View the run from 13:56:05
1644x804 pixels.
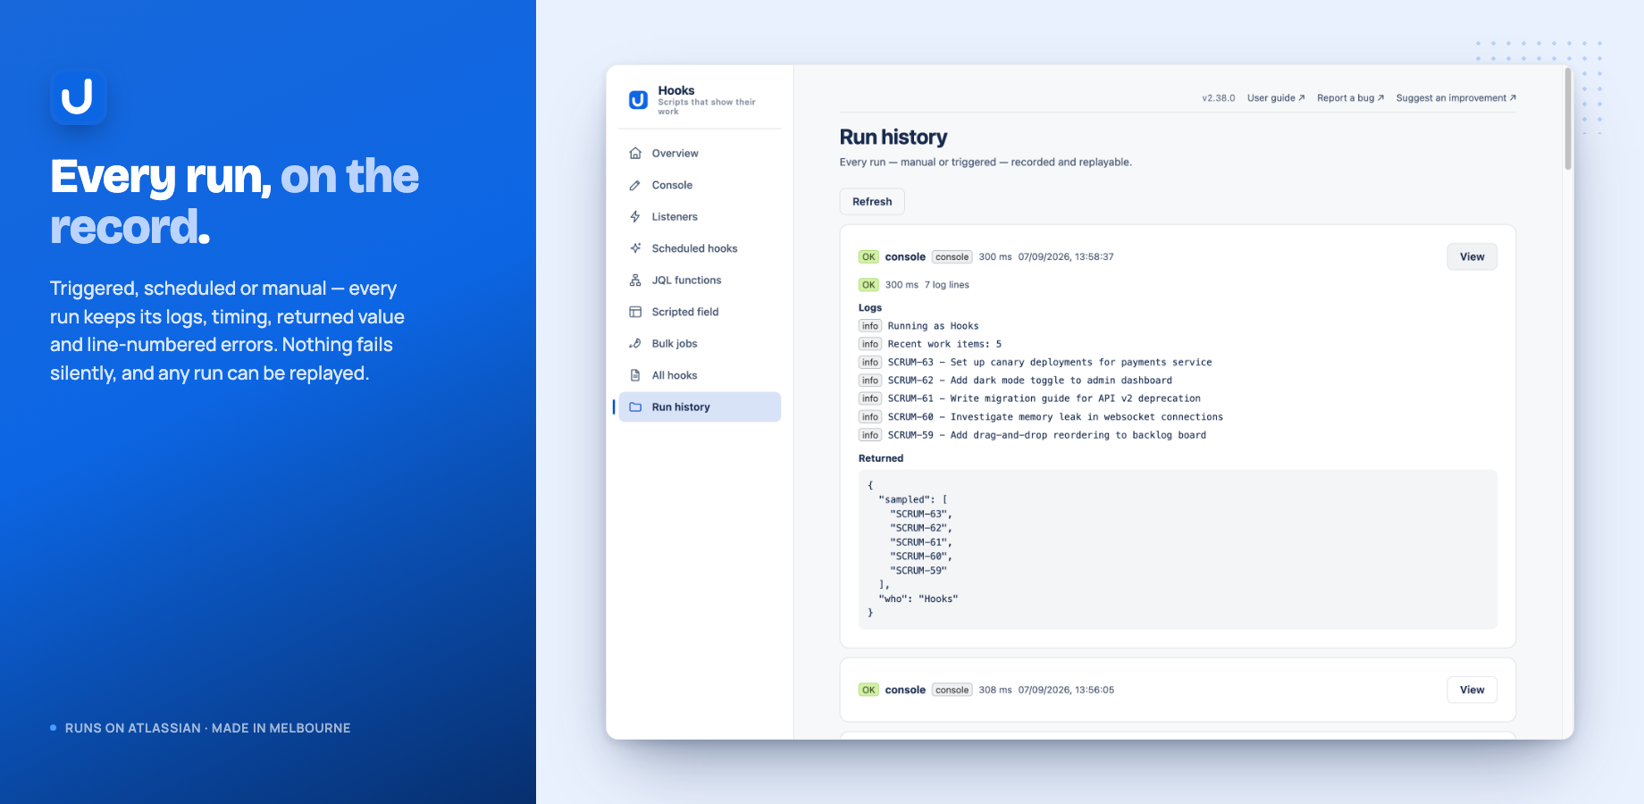point(1472,690)
